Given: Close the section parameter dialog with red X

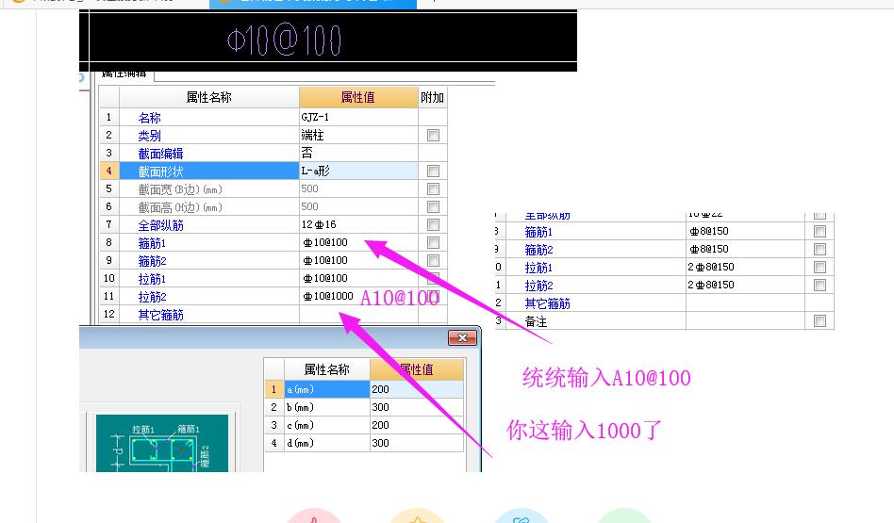Looking at the screenshot, I should (x=462, y=338).
